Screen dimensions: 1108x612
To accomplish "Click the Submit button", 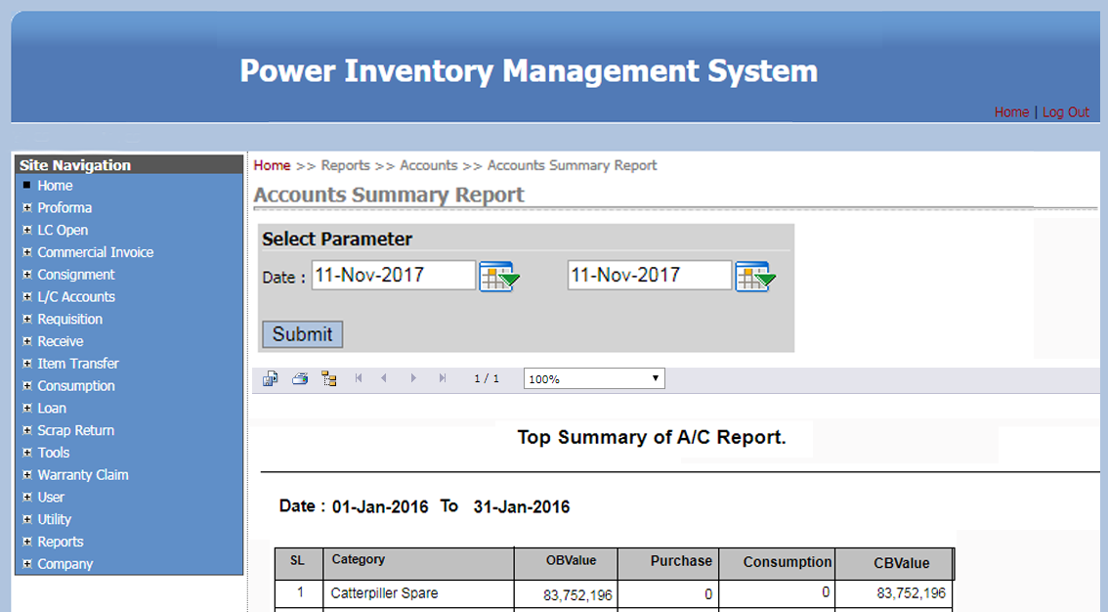I will (x=302, y=334).
